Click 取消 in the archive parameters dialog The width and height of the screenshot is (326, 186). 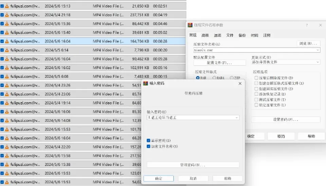[x=281, y=136]
